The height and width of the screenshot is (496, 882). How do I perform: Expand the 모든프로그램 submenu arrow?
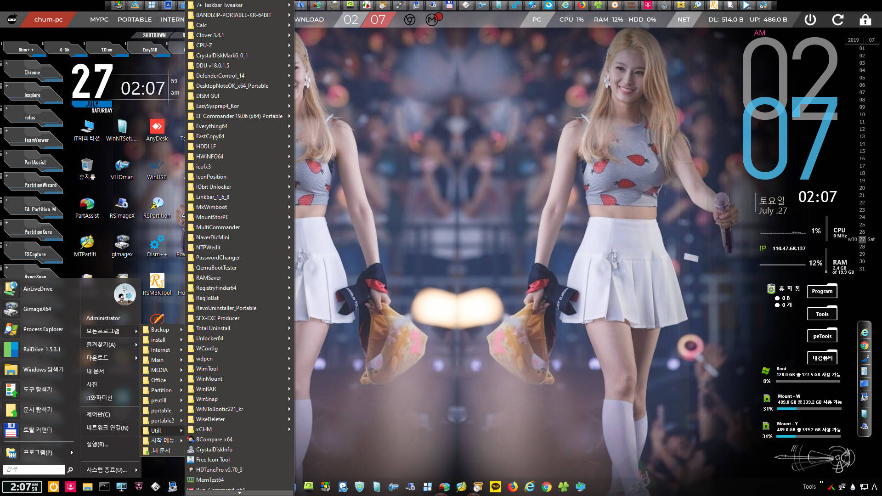[x=136, y=331]
